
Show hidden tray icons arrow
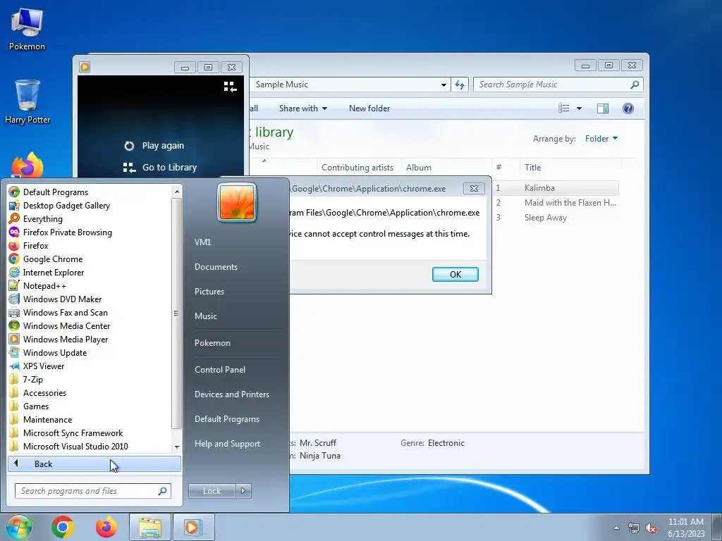(616, 528)
